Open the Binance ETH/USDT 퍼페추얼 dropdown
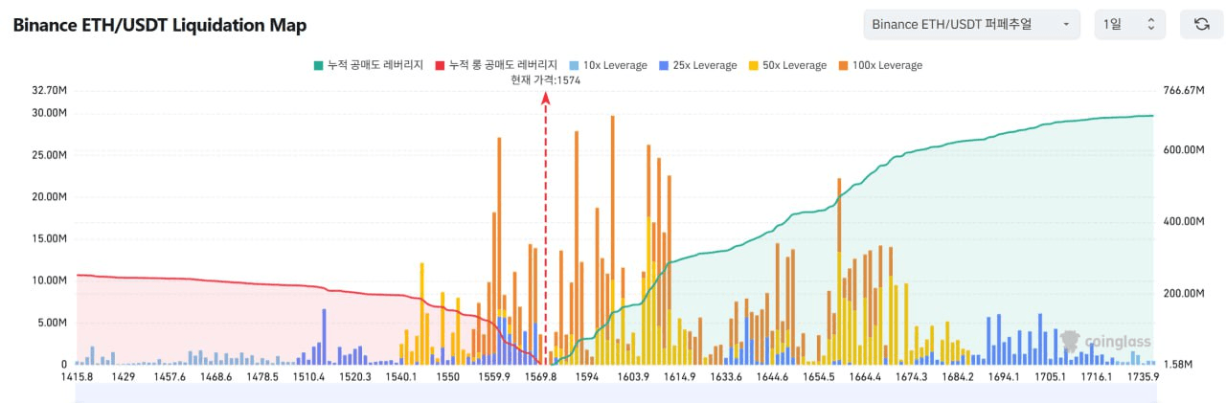 (970, 24)
